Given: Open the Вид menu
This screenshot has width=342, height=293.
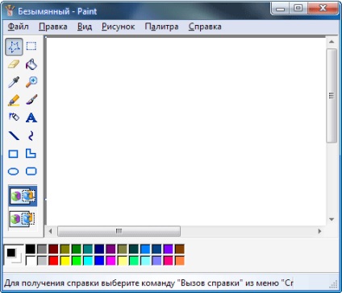Looking at the screenshot, I should pyautogui.click(x=85, y=27).
